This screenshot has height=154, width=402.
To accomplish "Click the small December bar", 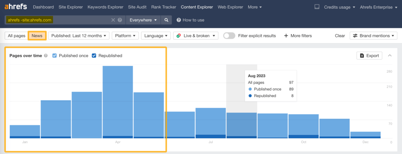I will 365,135.
